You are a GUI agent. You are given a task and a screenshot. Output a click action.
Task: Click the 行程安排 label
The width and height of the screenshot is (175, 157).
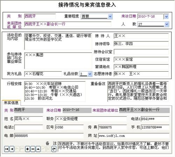(x=14, y=84)
